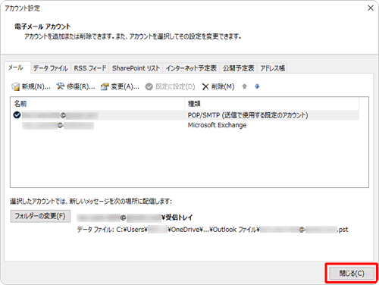Screen dimensions: 379x285
Task: Click the 閉じる(C) button
Action: [x=352, y=274]
